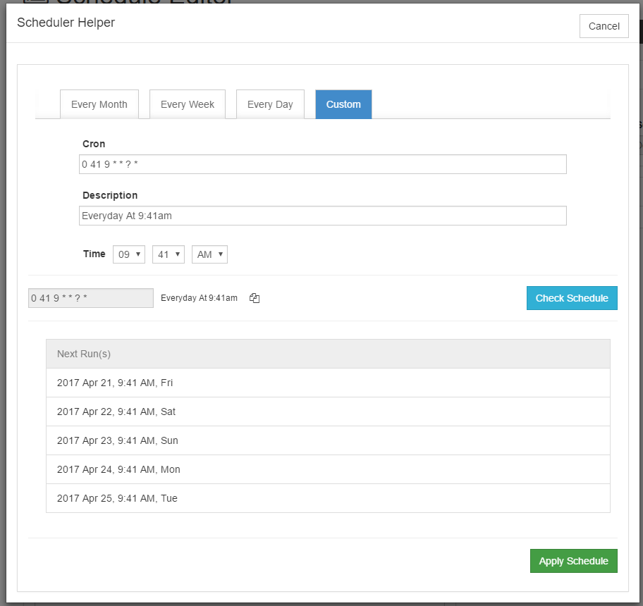Image resolution: width=643 pixels, height=606 pixels.
Task: Click into the Cron expression field
Action: point(322,164)
